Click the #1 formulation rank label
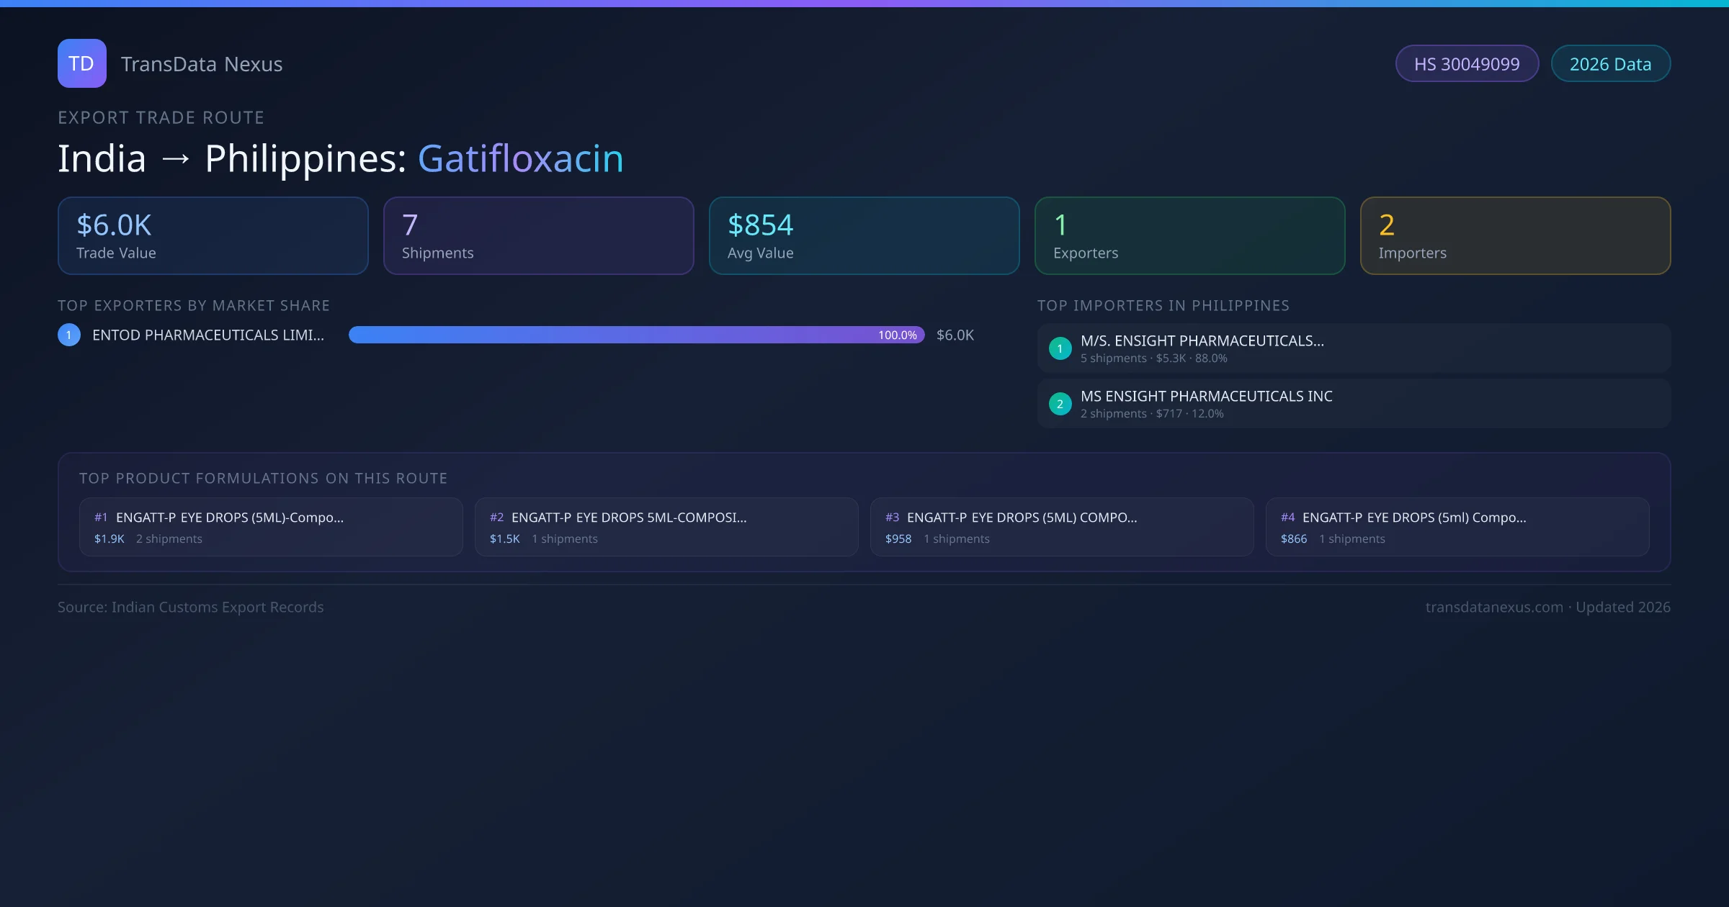Image resolution: width=1729 pixels, height=907 pixels. pos(101,518)
